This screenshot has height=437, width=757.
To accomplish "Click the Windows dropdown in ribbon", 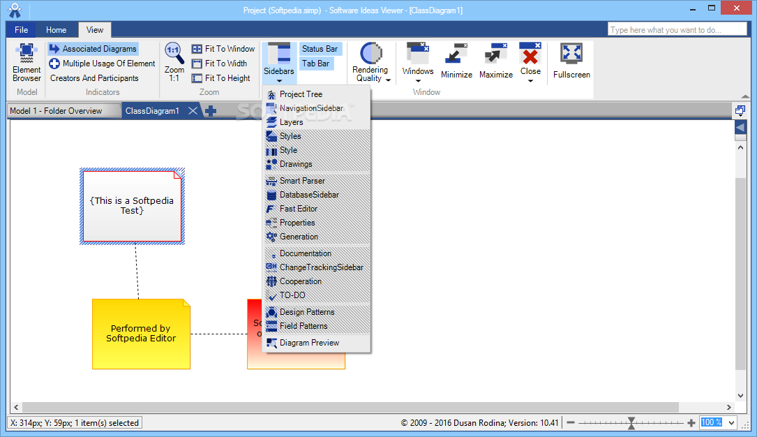I will [418, 63].
